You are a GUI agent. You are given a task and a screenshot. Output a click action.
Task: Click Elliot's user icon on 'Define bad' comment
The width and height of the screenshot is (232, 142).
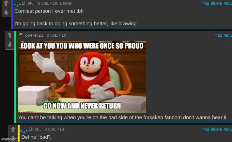24,131
